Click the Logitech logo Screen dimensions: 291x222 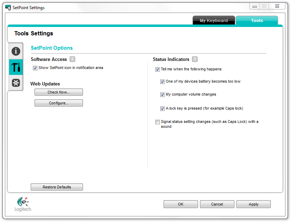pos(23,204)
